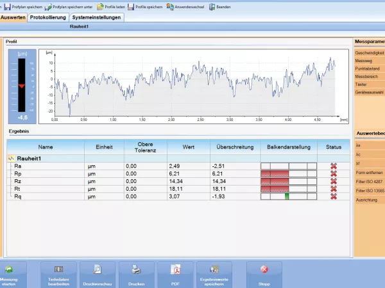
Task: Click the Profile speichern disk icon
Action: (131, 6)
